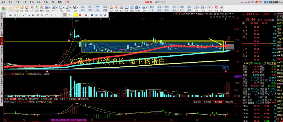Click the 直播 live button
This screenshot has height=122, width=283.
(x=268, y=2)
